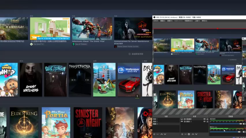Remove the selected source with the minus icon in OBS sources panel

[185, 134]
